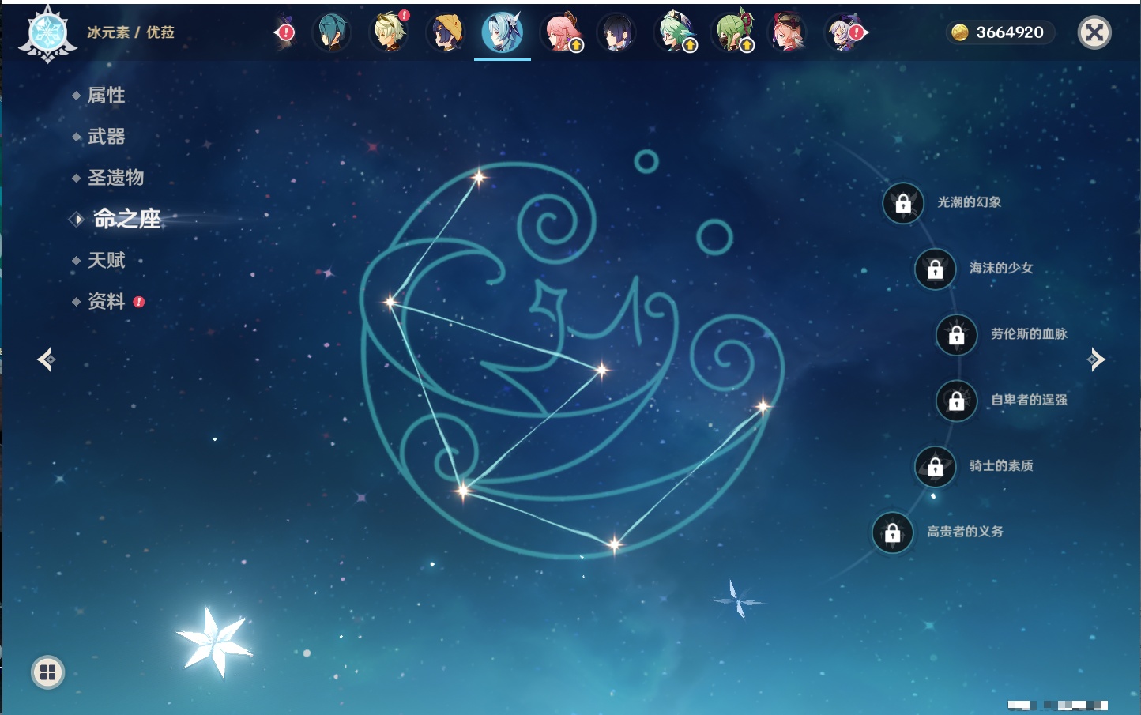Click the 高贵者的义务 constellation name

[965, 531]
